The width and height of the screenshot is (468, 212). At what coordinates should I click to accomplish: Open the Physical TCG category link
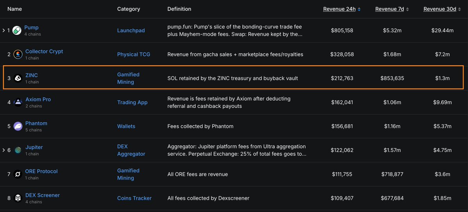[x=134, y=54]
